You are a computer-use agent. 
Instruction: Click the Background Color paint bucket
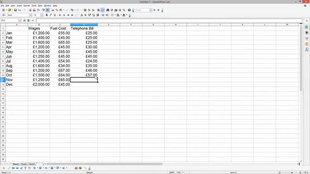click(118, 15)
